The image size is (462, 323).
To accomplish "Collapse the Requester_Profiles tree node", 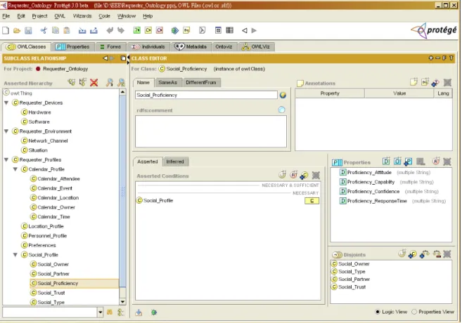I will click(6, 159).
